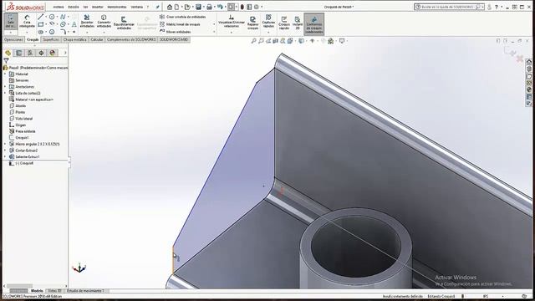The width and height of the screenshot is (535, 301).
Task: Open the Ventana menu
Action: (137, 7)
